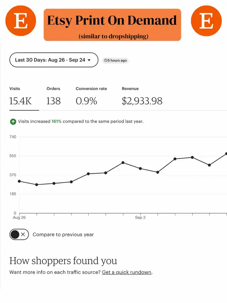Click the 161% increase text
This screenshot has width=227, height=303.
56,121
